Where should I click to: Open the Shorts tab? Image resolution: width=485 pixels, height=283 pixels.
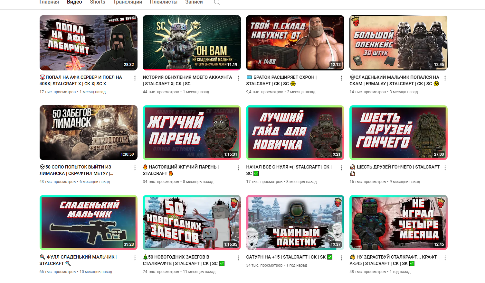pos(98,2)
